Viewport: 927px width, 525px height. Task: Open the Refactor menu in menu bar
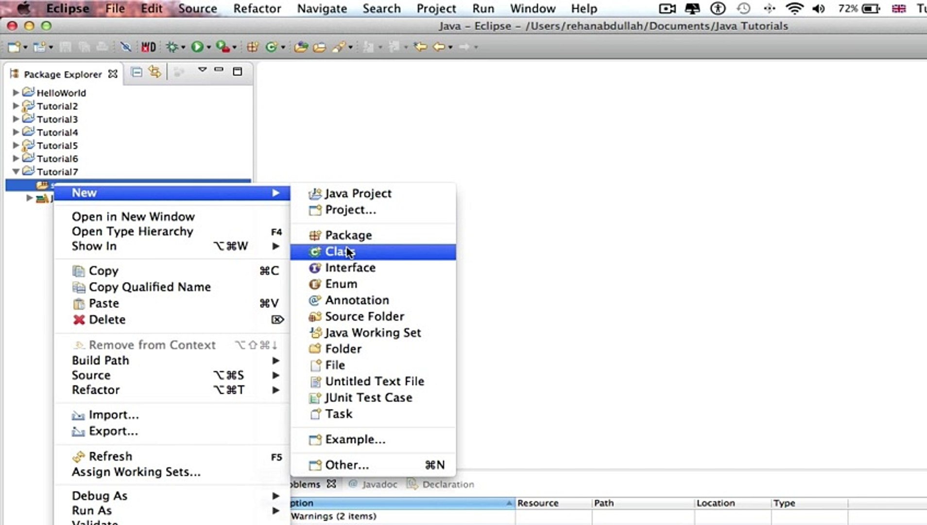[x=257, y=9]
